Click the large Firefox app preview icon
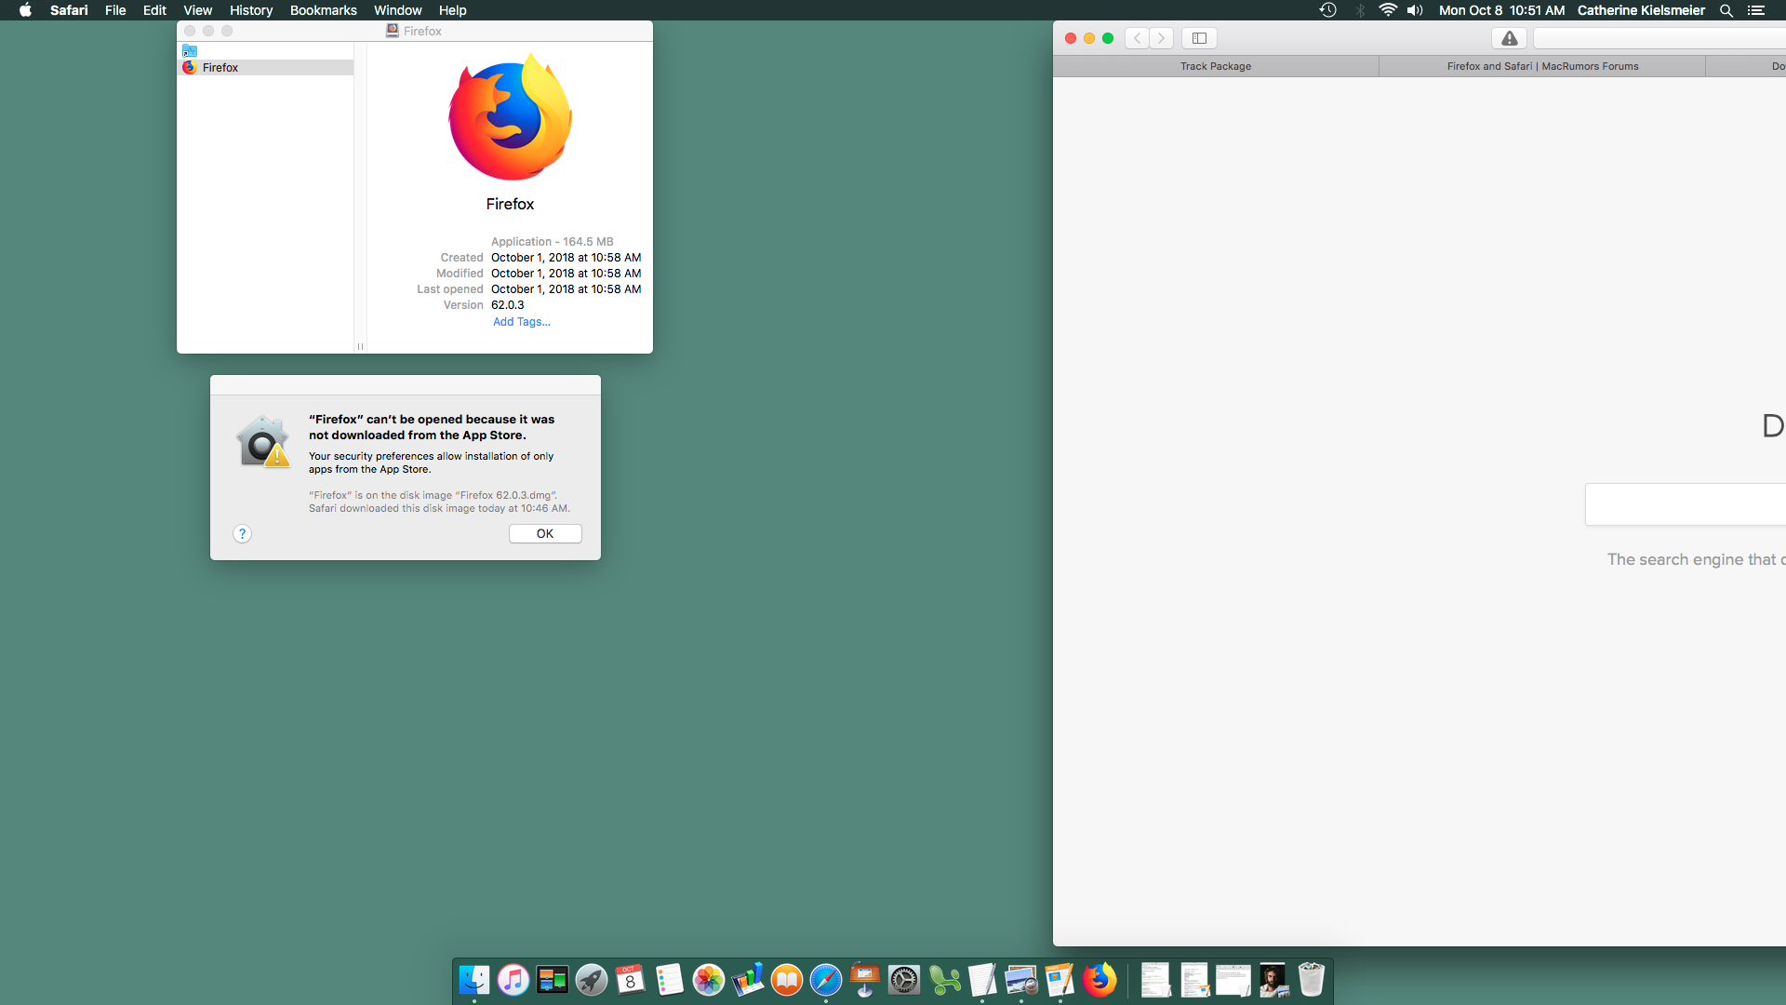Screen dimensions: 1786x1005 [510, 118]
